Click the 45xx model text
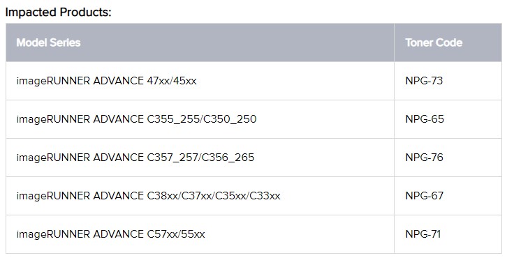This screenshot has height=260, width=507. click(x=184, y=81)
